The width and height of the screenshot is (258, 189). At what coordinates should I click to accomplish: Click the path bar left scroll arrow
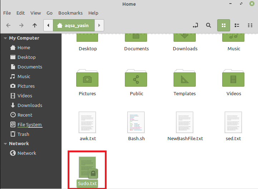tap(48, 25)
